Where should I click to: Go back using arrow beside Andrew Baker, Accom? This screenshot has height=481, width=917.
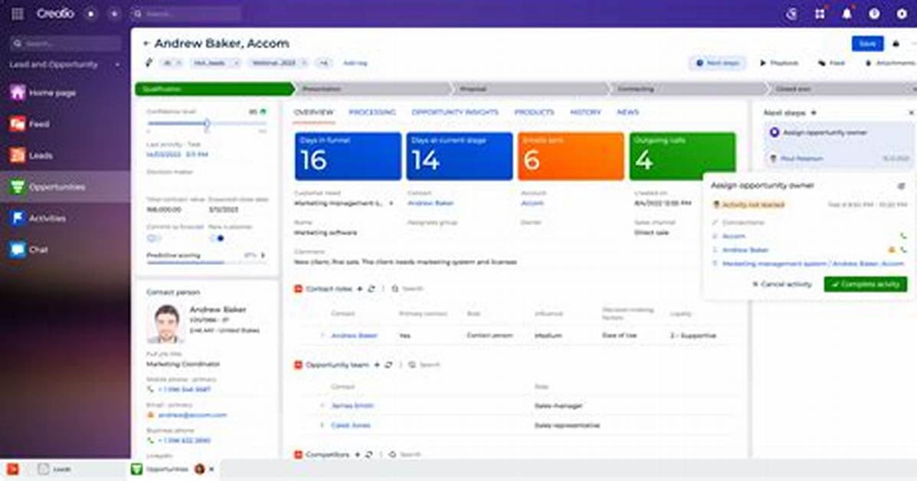click(146, 43)
